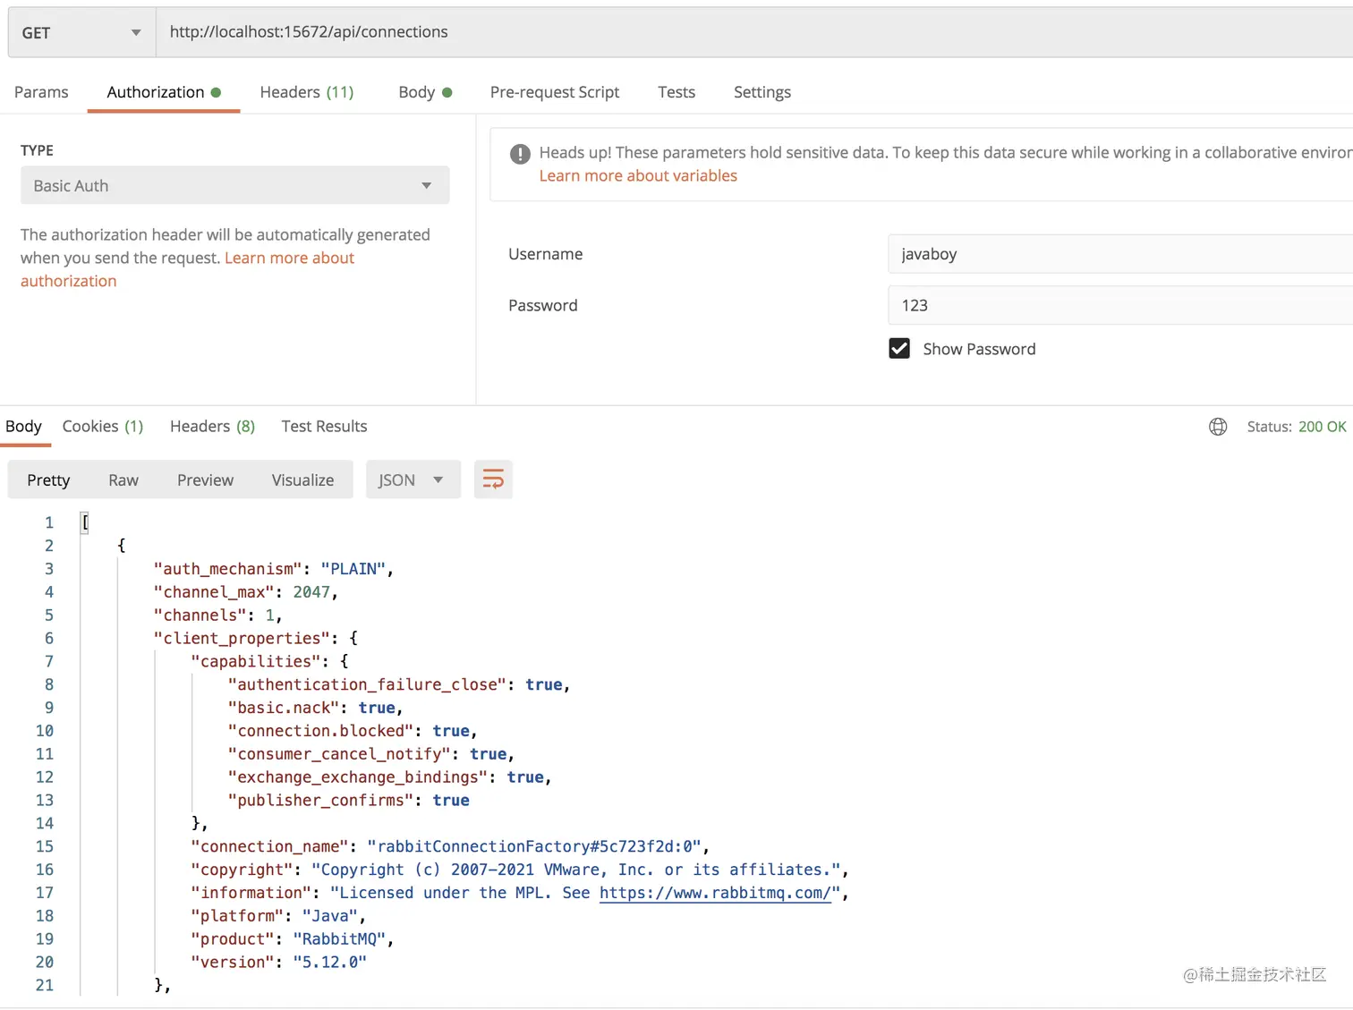
Task: Click the "publisher_confirms" key
Action: (x=320, y=801)
